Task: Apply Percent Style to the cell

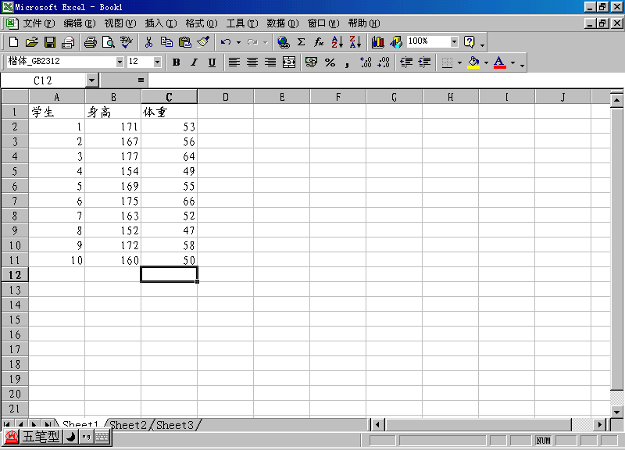Action: pos(330,62)
